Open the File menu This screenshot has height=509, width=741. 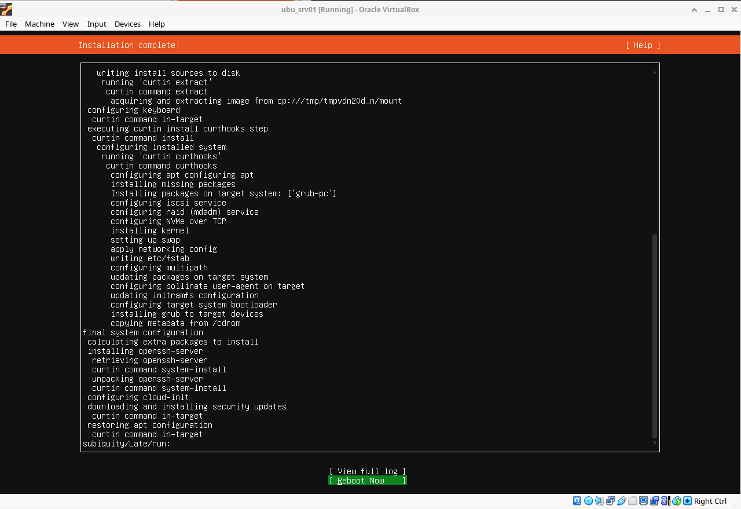pyautogui.click(x=11, y=24)
